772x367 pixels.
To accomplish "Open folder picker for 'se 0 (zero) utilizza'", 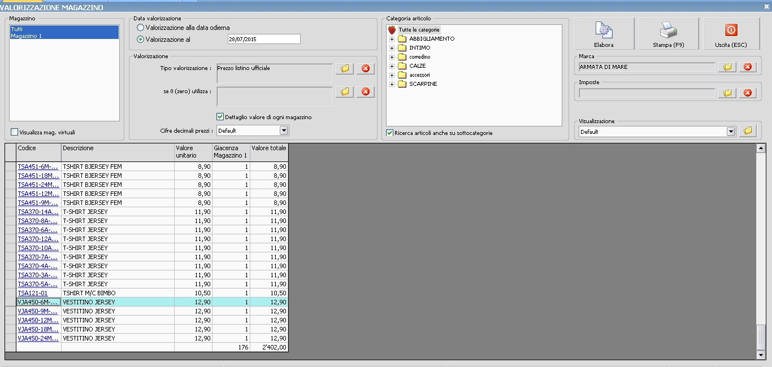I will pos(345,91).
